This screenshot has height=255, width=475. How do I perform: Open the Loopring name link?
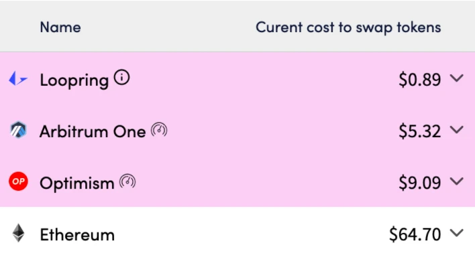pyautogui.click(x=74, y=80)
